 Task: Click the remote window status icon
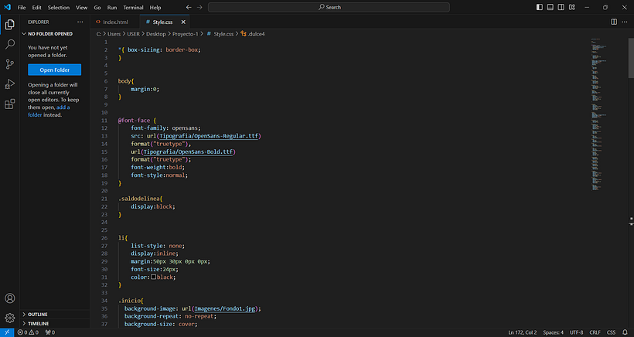(x=7, y=332)
